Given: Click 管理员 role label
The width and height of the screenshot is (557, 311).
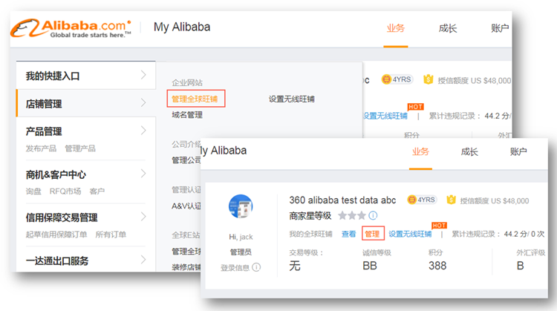Looking at the screenshot, I should (241, 252).
